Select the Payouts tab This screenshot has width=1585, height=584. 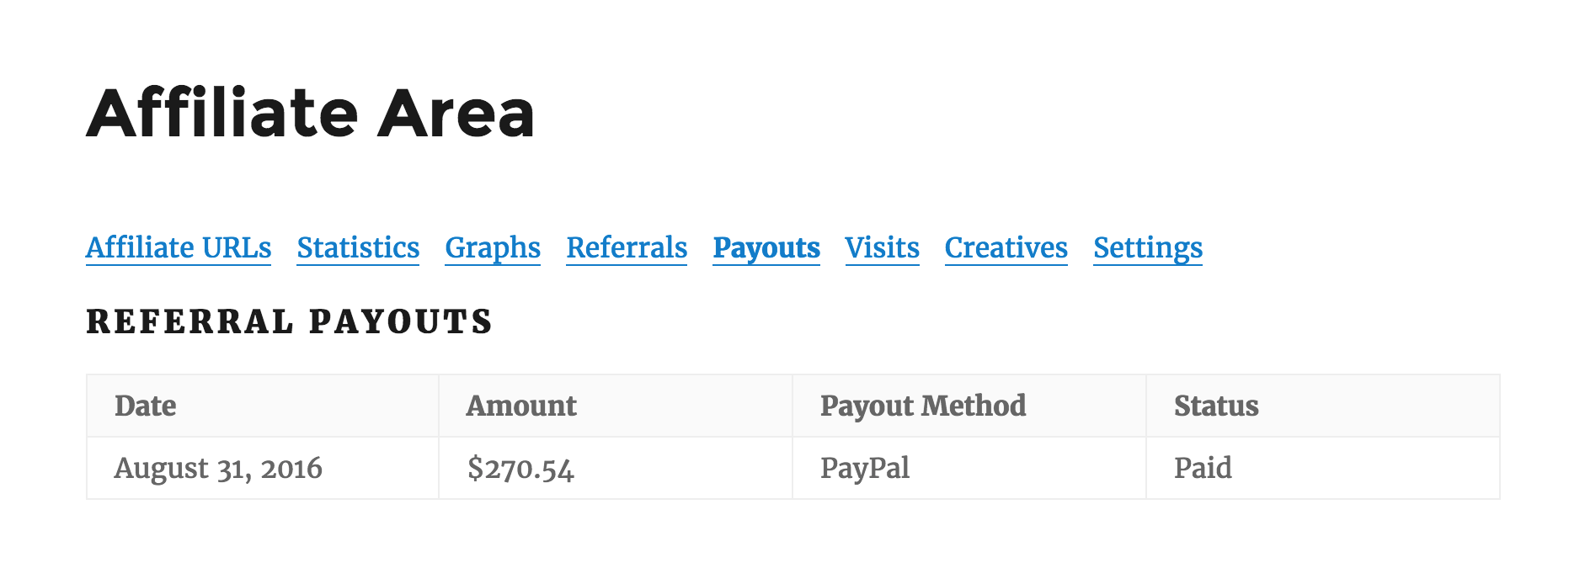[x=766, y=247]
